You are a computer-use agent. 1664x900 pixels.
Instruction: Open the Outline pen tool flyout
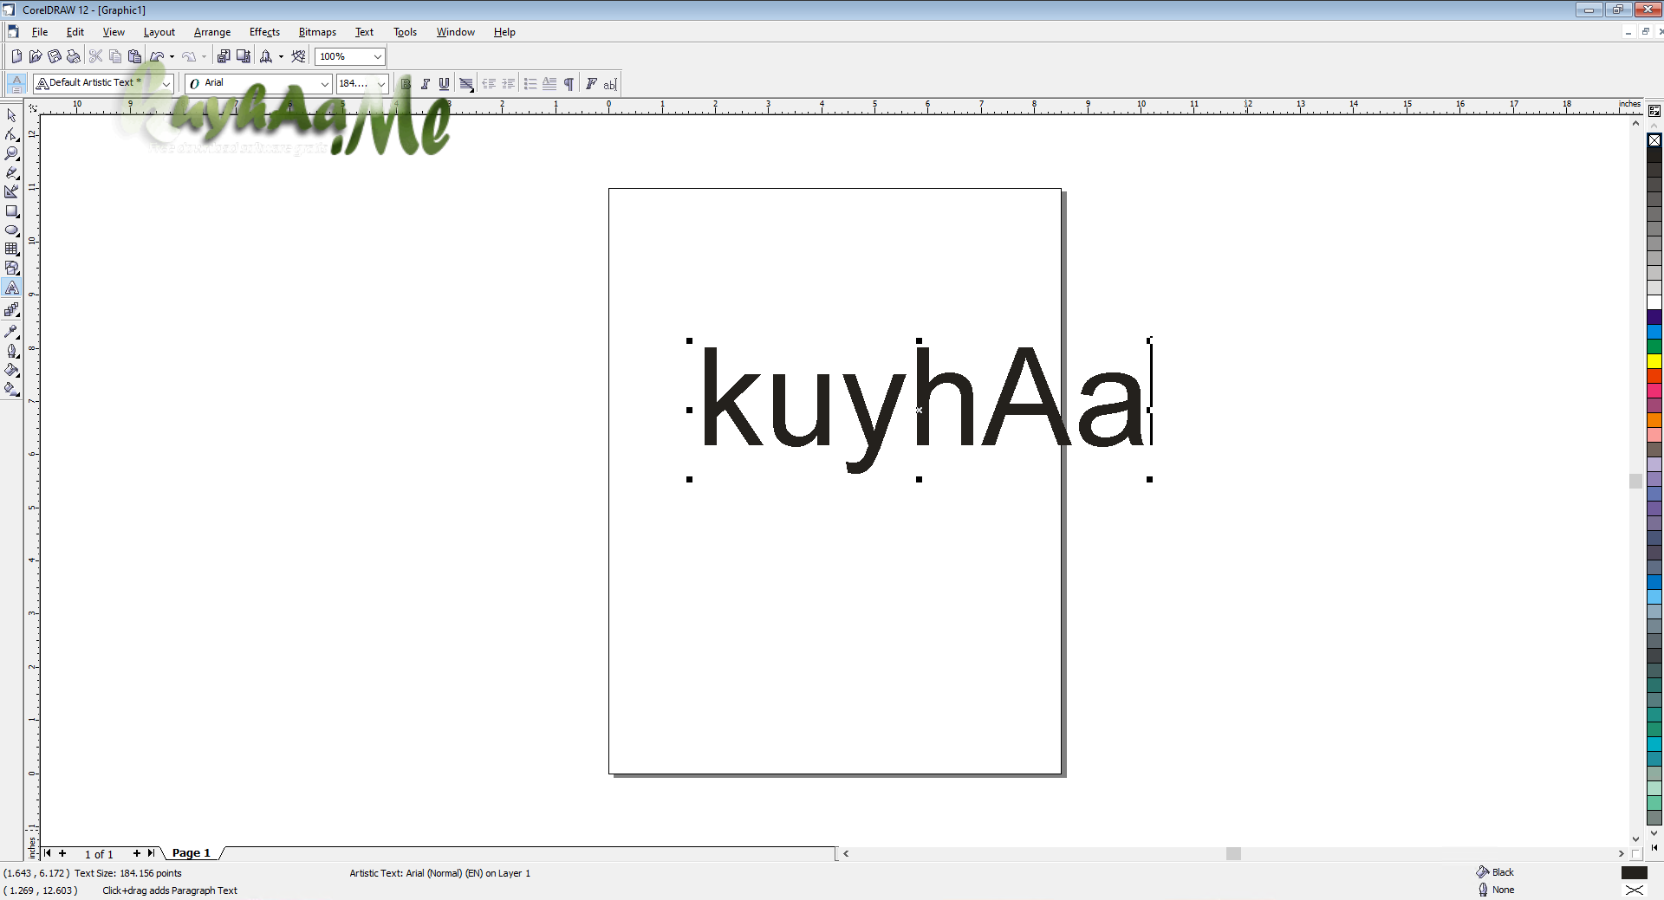point(11,351)
